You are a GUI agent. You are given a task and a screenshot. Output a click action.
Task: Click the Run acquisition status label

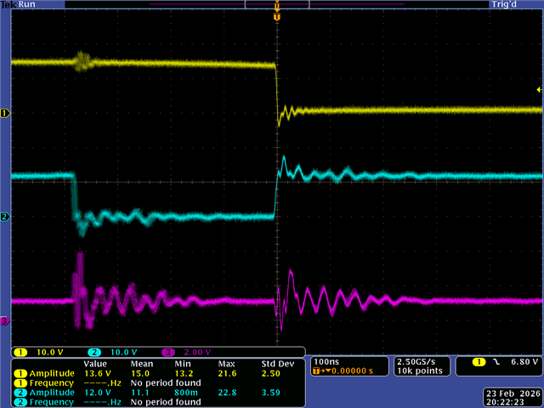(27, 4)
